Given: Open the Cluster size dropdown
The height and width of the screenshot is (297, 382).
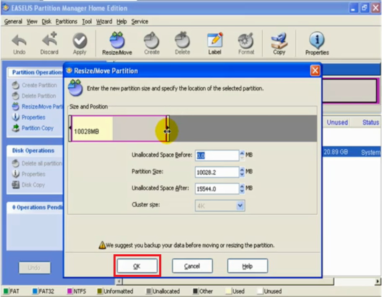Looking at the screenshot, I should coord(240,206).
